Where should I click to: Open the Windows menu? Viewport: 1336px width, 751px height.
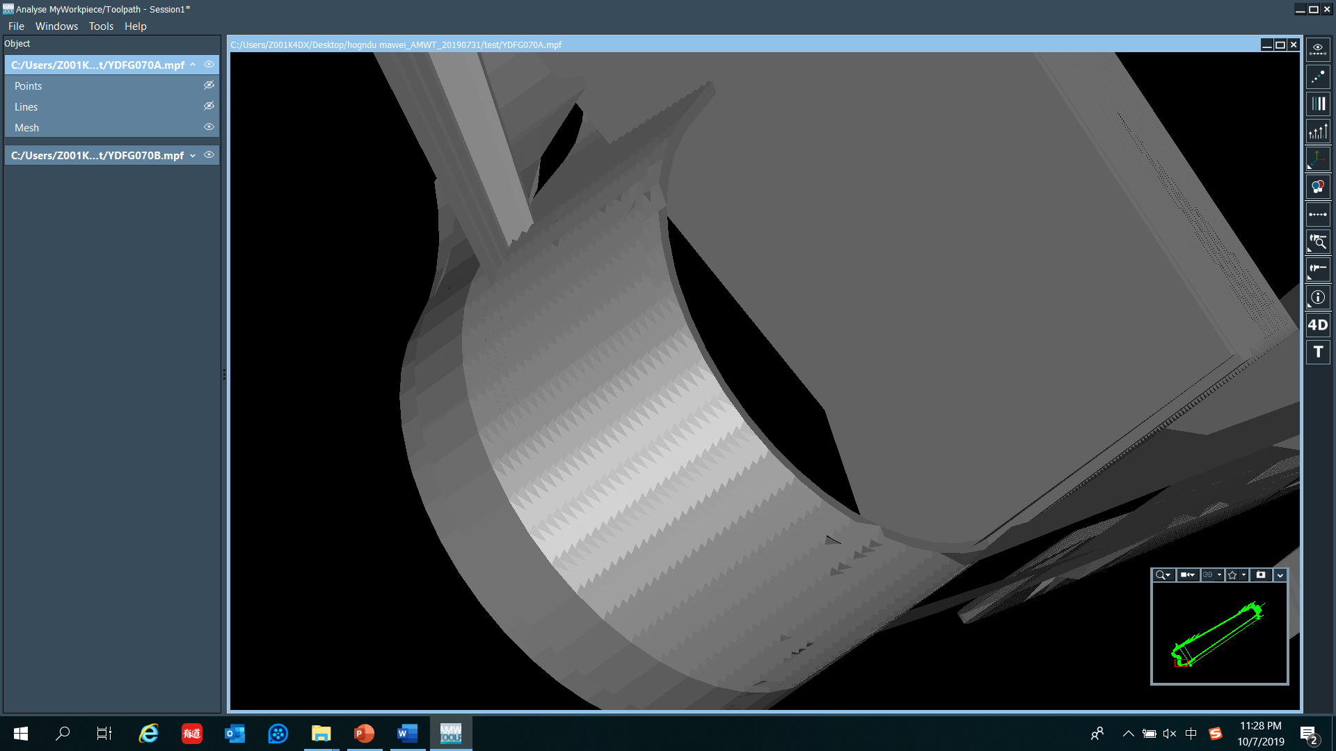click(x=56, y=26)
